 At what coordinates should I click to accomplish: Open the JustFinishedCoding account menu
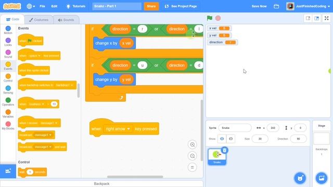pos(308,6)
